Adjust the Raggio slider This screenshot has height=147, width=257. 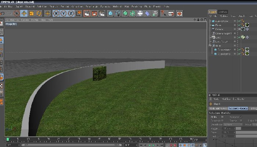coord(246,128)
